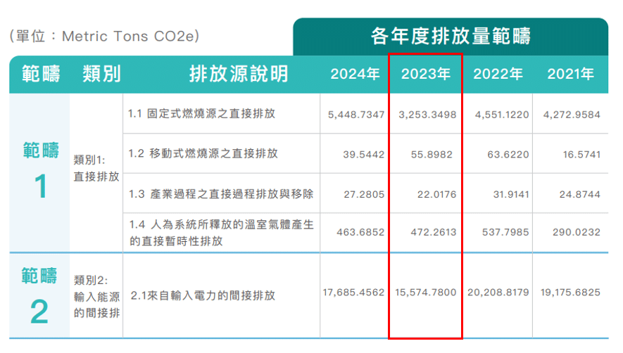The height and width of the screenshot is (353, 623).
Task: Select row 1.3 產業過程之直接過程排放與移除
Action: (x=221, y=194)
